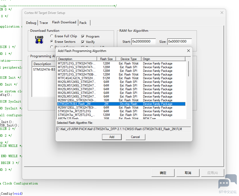Select the MTFC4GACAJCN_STM32H 512M row
The image size is (239, 196).
tap(121, 78)
